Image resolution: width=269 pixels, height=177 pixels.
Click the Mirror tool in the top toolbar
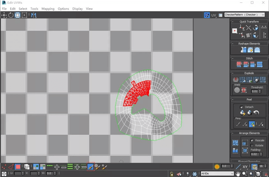(34, 15)
